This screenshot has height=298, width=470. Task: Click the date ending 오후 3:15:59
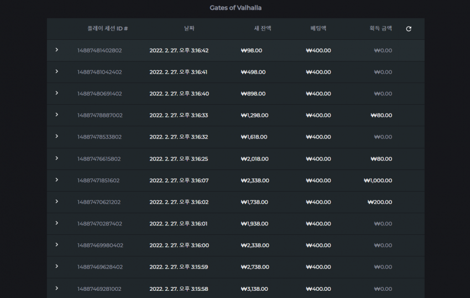pos(179,267)
